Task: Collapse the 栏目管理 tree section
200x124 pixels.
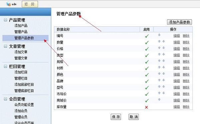Action: coord(5,66)
